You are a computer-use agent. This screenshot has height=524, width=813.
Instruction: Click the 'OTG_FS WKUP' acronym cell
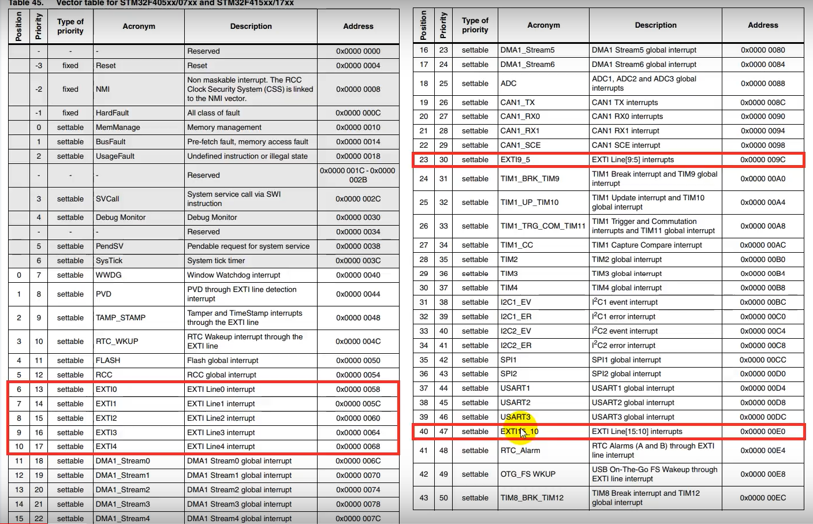[543, 474]
